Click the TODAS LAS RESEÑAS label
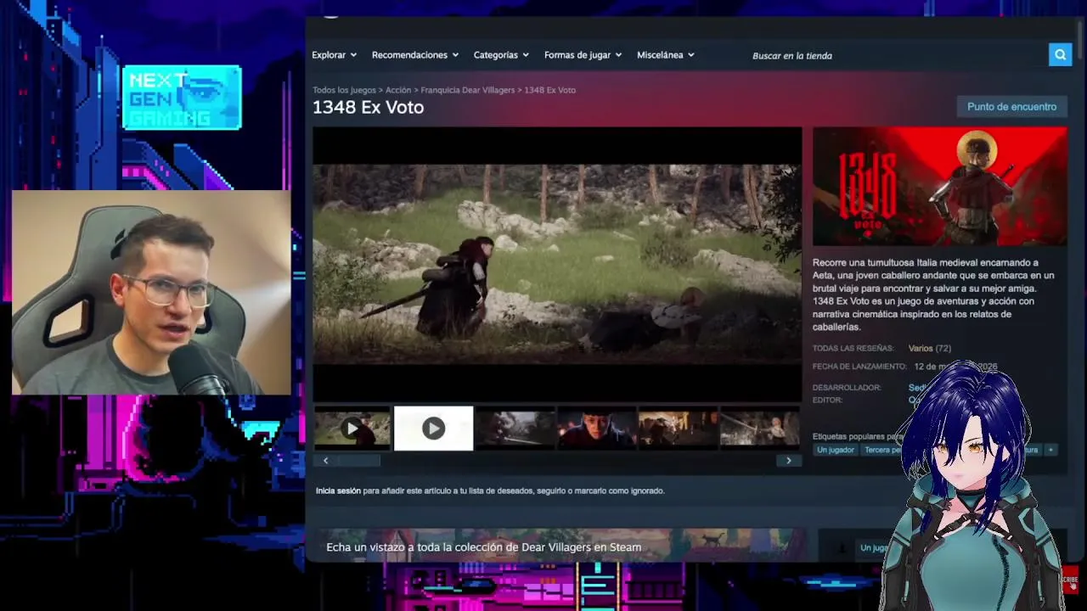This screenshot has height=611, width=1087. 853,349
